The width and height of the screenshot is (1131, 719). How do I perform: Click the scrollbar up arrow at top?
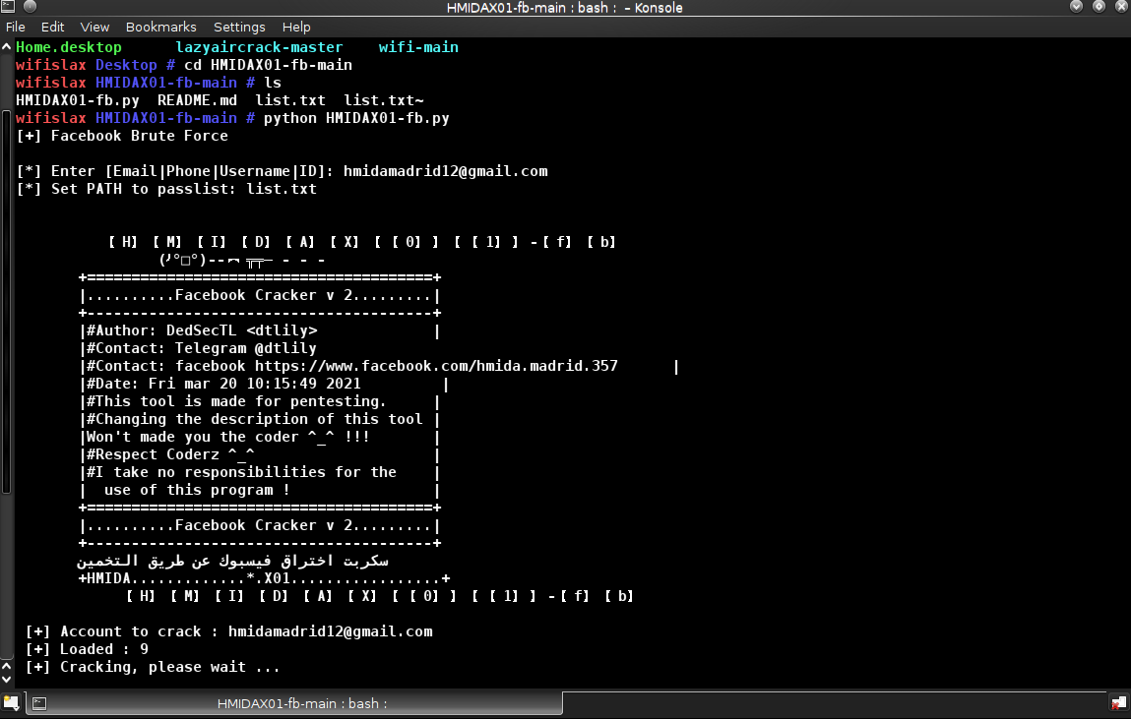(x=6, y=46)
